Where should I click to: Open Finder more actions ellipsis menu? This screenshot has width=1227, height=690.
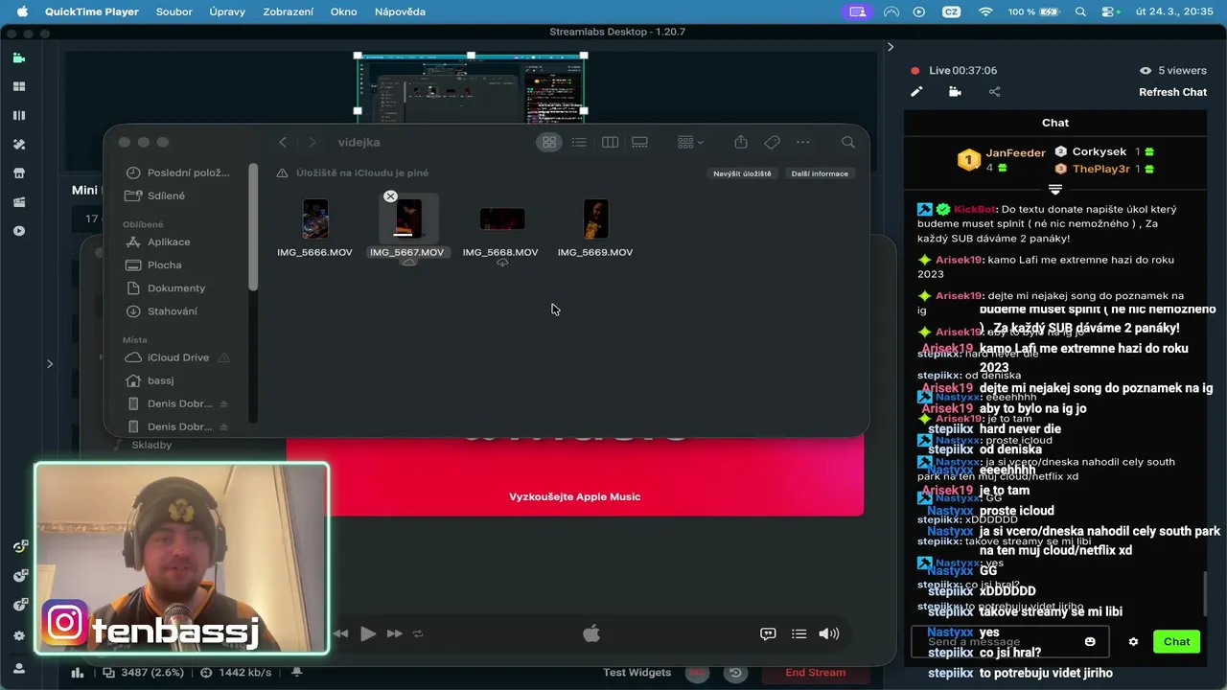click(803, 142)
